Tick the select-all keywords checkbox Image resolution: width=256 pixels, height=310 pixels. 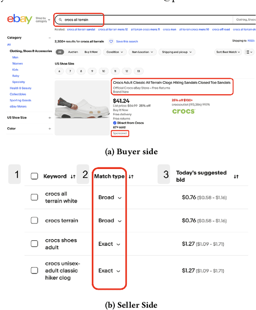coord(34,176)
